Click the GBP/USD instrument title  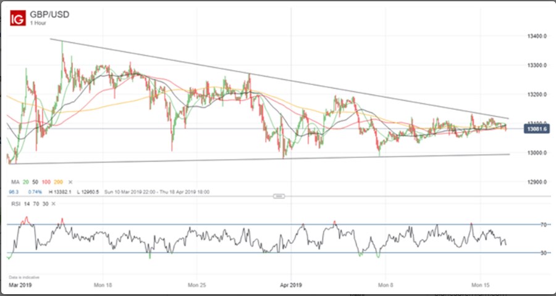48,12
